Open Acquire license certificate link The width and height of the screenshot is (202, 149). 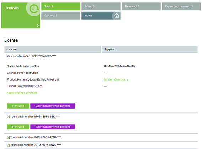click(22, 93)
